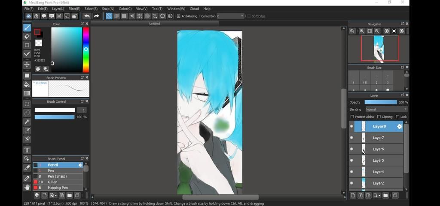The image size is (440, 206).
Task: Click the layer Opacity slider
Action: 381,102
